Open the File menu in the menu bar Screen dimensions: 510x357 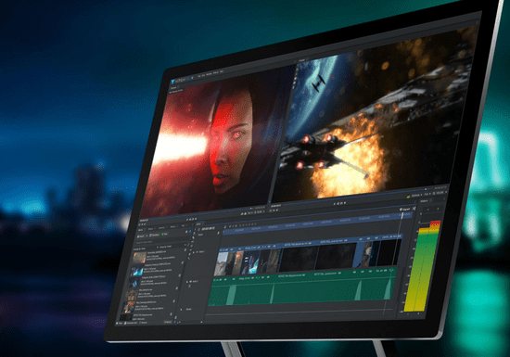pyautogui.click(x=199, y=76)
